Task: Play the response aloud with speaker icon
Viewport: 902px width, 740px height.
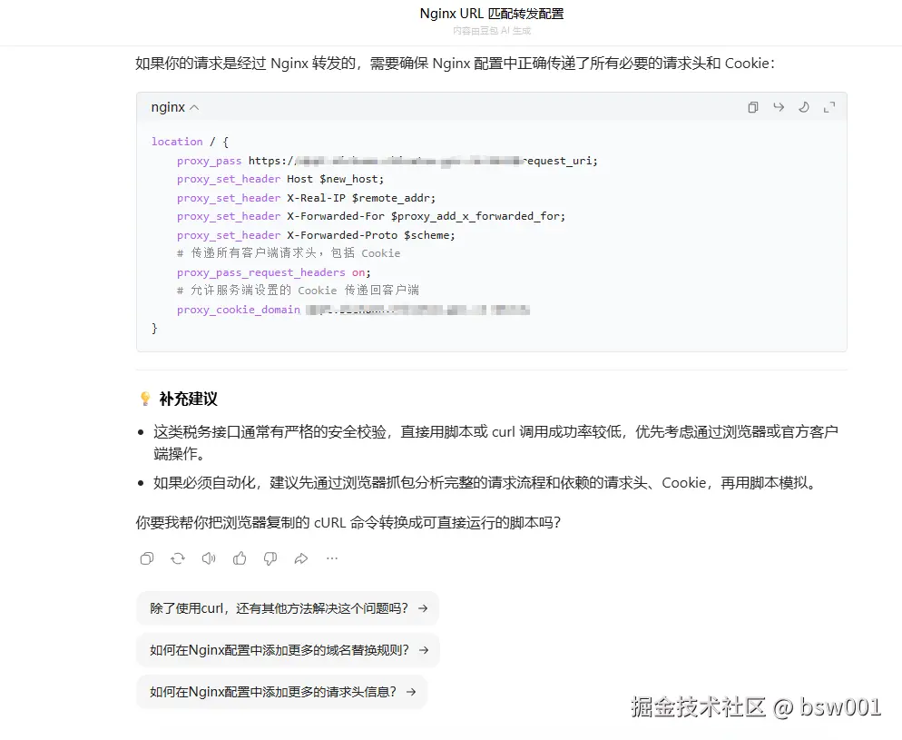Action: point(208,558)
